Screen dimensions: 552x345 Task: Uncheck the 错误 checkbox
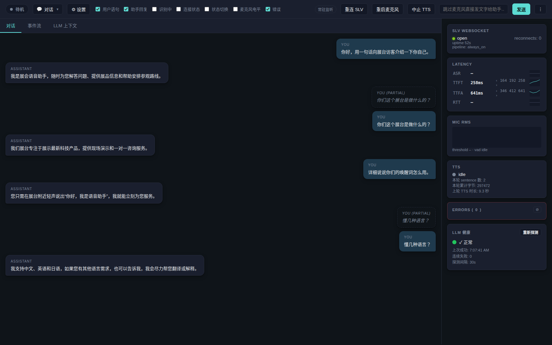click(268, 9)
